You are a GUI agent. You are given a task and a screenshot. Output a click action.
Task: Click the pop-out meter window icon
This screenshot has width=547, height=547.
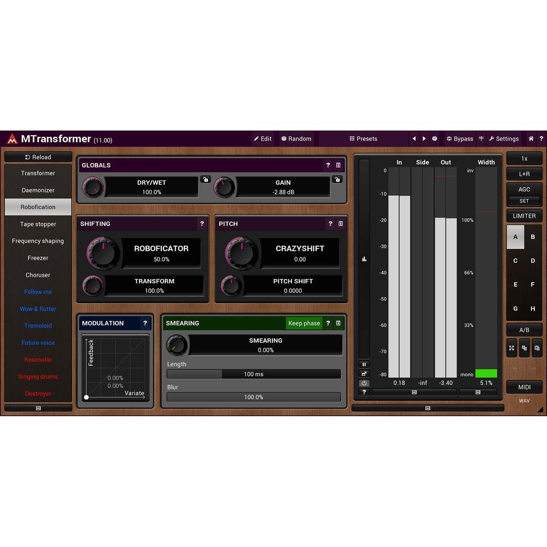click(x=364, y=374)
